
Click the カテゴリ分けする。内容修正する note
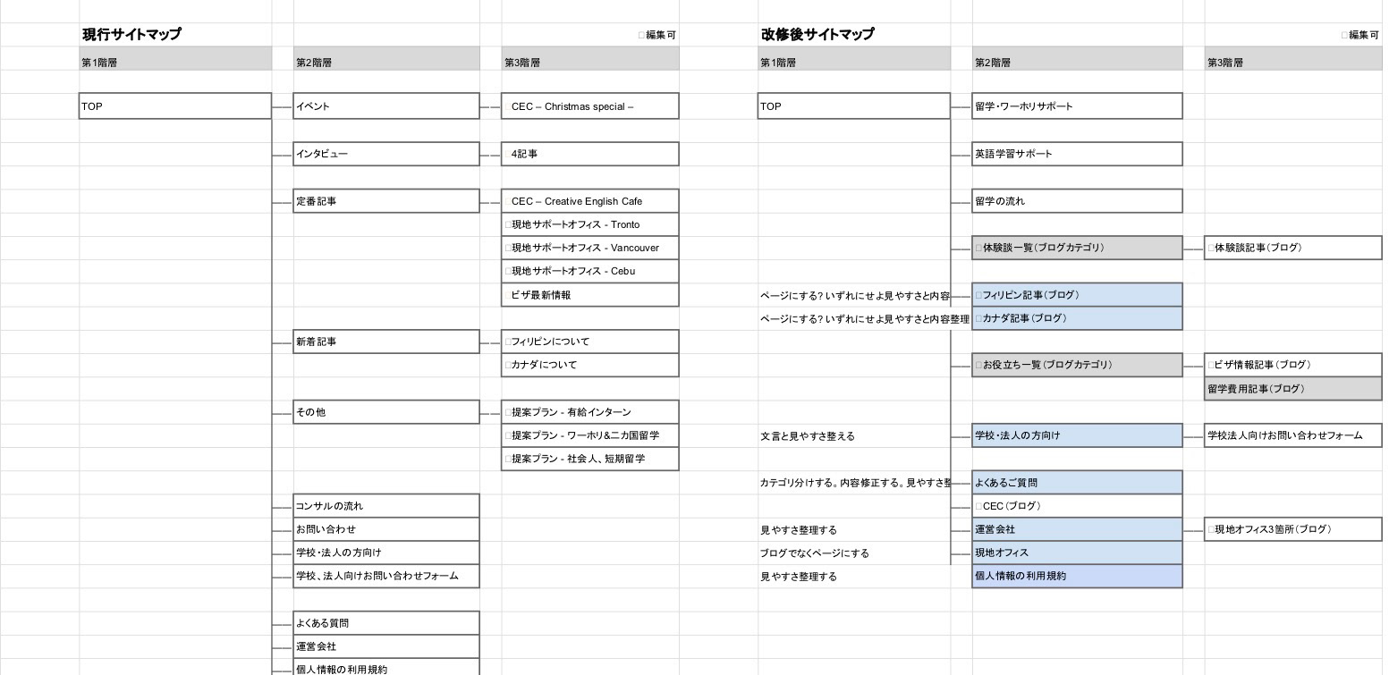click(x=855, y=483)
